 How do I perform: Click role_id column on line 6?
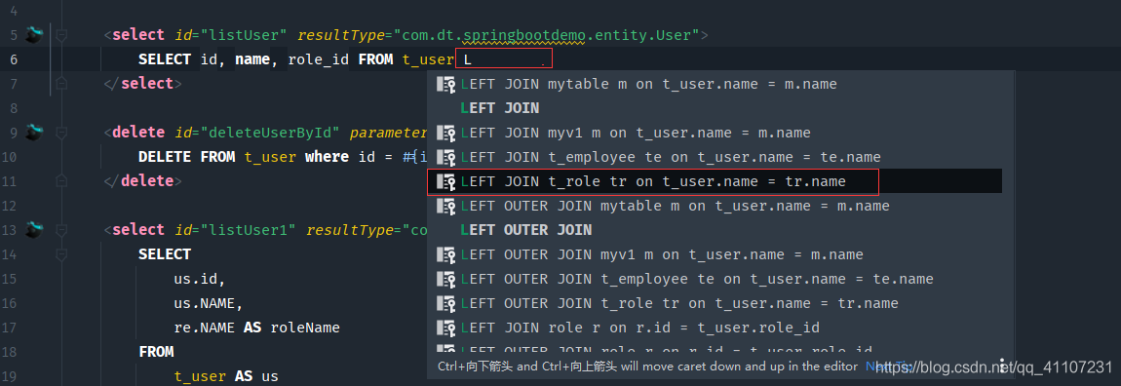pos(318,59)
